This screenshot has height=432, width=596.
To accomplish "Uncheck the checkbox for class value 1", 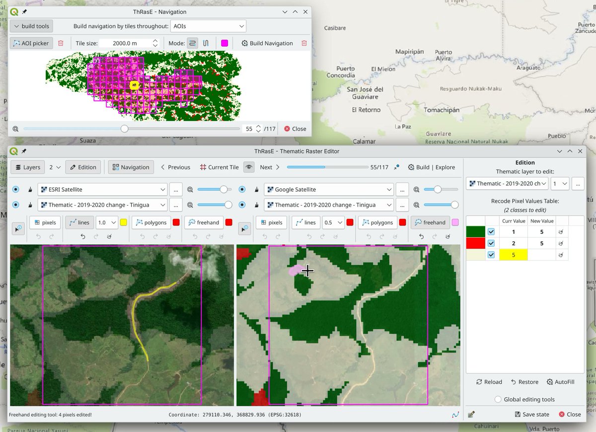I will (491, 232).
